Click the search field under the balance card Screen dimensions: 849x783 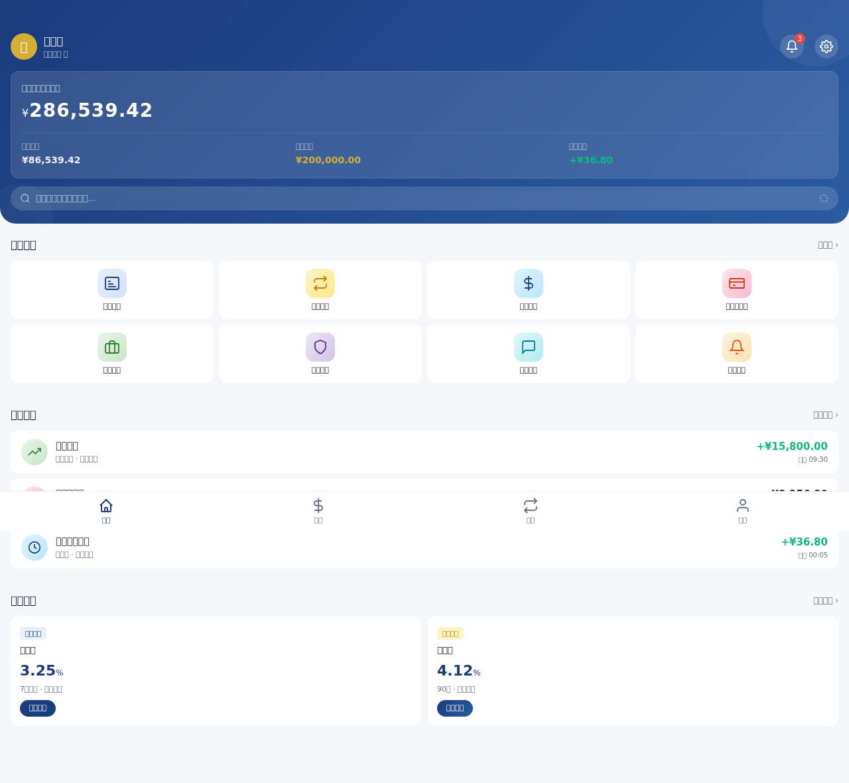coord(424,198)
